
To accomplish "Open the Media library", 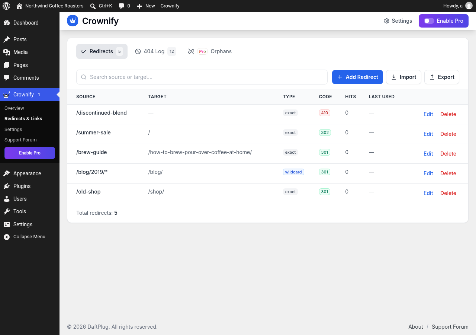I will tap(30, 52).
